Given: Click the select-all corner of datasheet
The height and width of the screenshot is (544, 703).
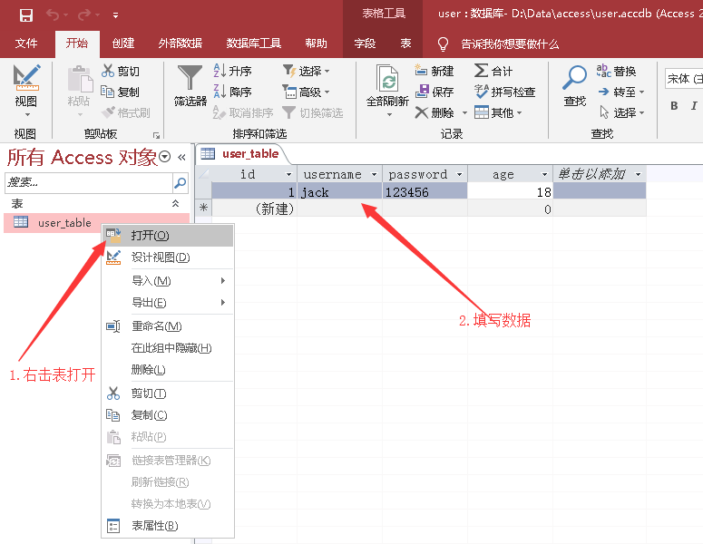Looking at the screenshot, I should tap(203, 174).
